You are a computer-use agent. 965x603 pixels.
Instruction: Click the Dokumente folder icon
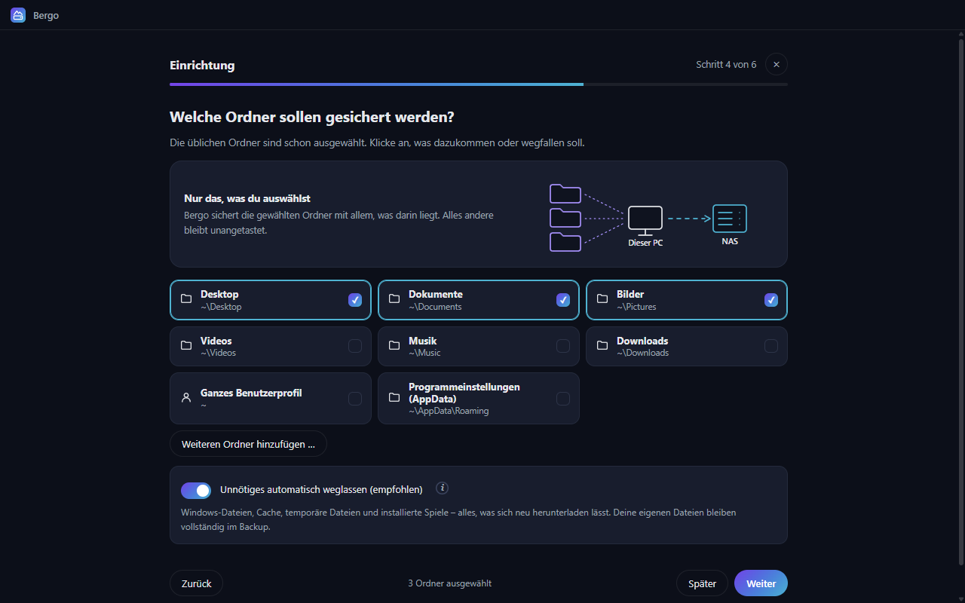(x=394, y=299)
